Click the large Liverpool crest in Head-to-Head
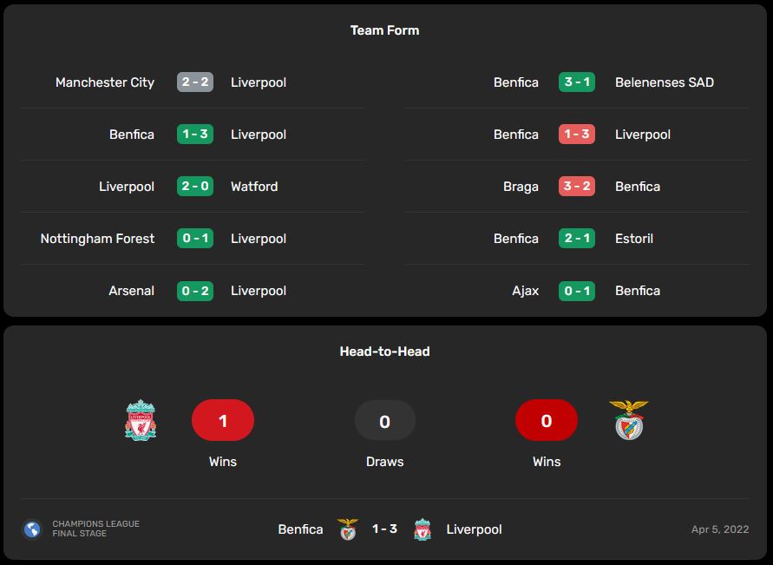 point(141,420)
